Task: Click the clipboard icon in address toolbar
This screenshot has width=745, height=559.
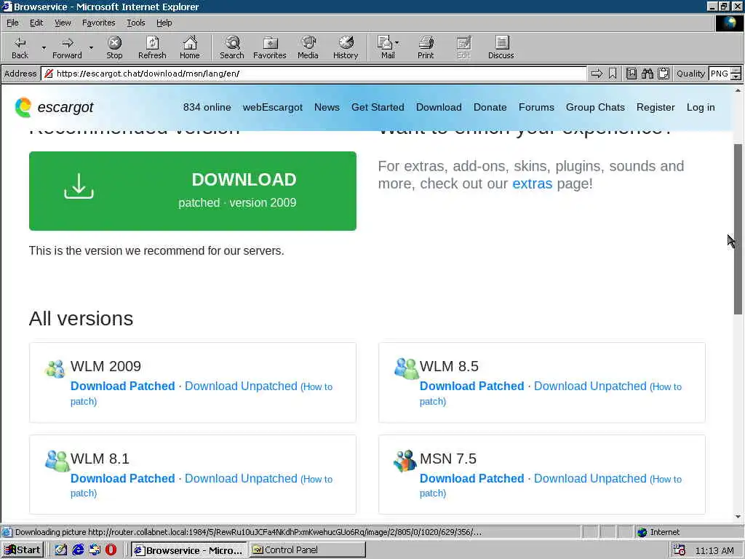Action: [664, 74]
